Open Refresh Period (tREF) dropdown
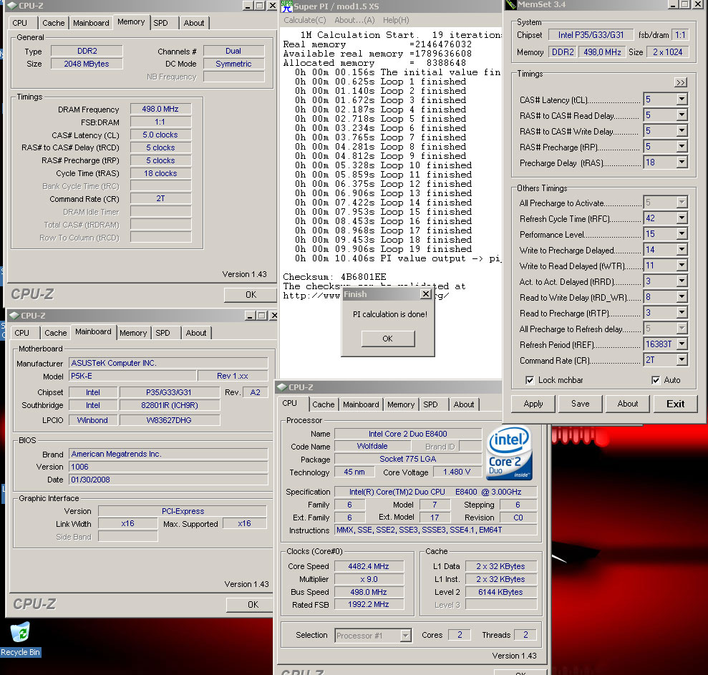The image size is (708, 675). [x=682, y=344]
